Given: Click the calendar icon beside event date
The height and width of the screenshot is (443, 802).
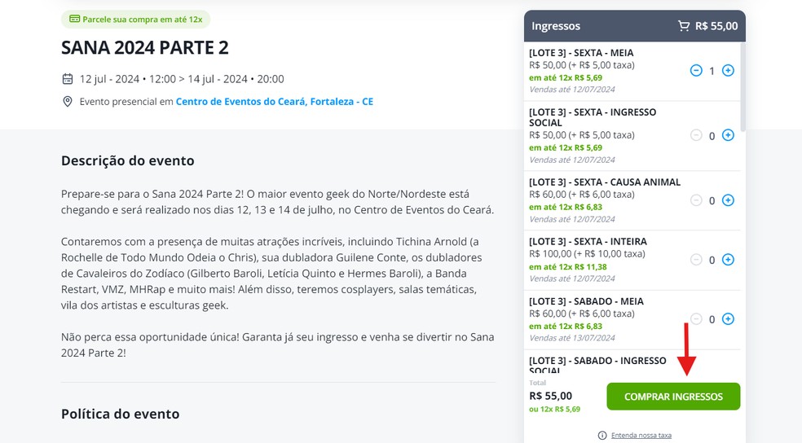Looking at the screenshot, I should coord(68,79).
